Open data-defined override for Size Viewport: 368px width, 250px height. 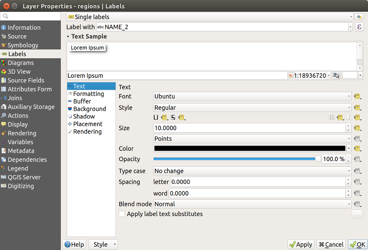tap(357, 128)
